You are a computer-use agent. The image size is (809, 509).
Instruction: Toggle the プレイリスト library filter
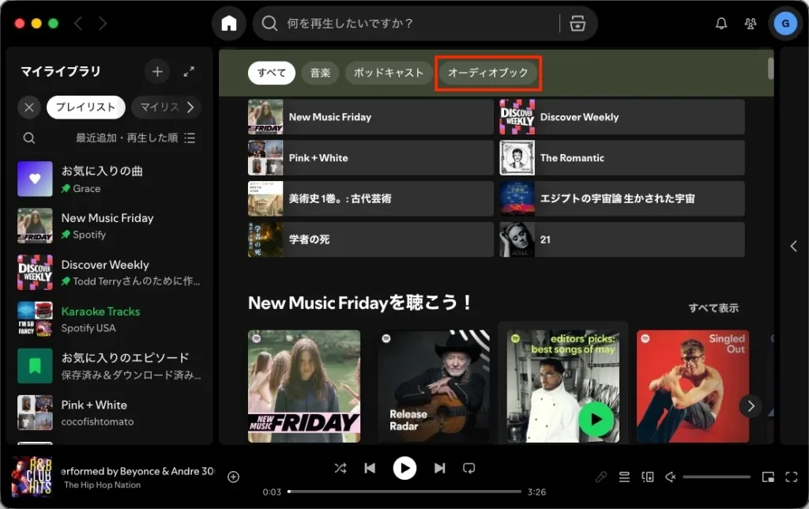(x=85, y=107)
